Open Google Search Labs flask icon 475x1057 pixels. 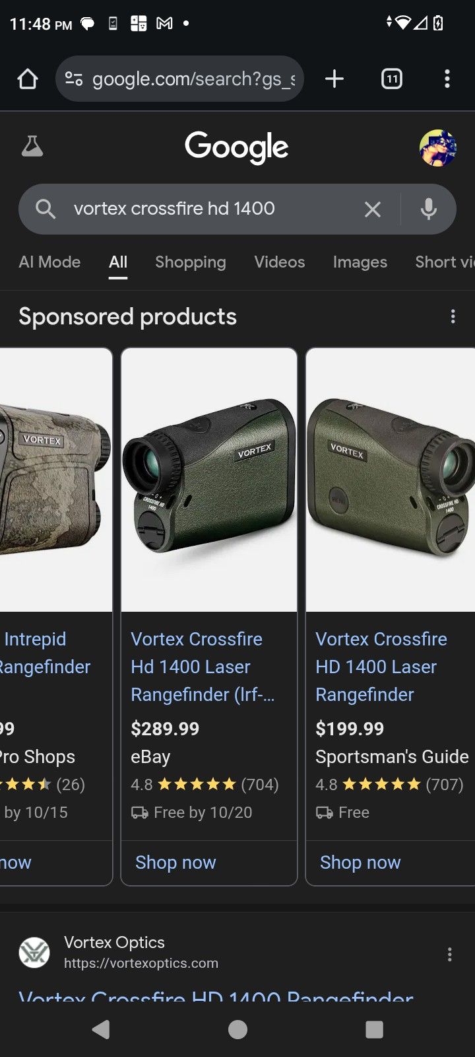(x=32, y=146)
